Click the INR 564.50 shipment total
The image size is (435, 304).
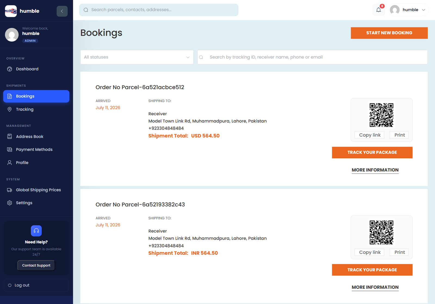[x=204, y=253]
